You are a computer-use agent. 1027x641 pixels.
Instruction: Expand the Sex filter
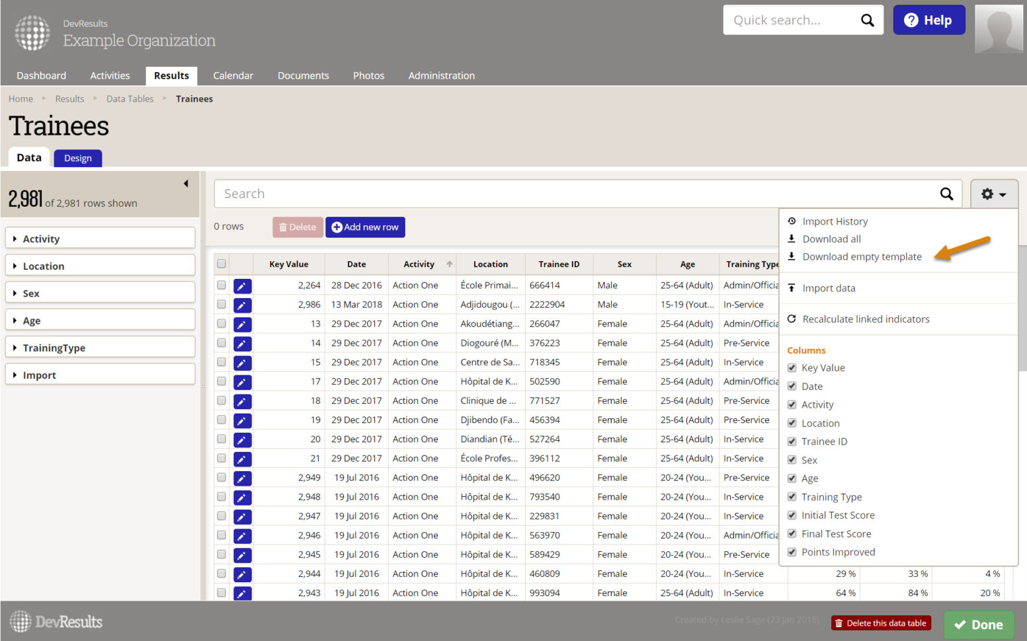(x=100, y=293)
